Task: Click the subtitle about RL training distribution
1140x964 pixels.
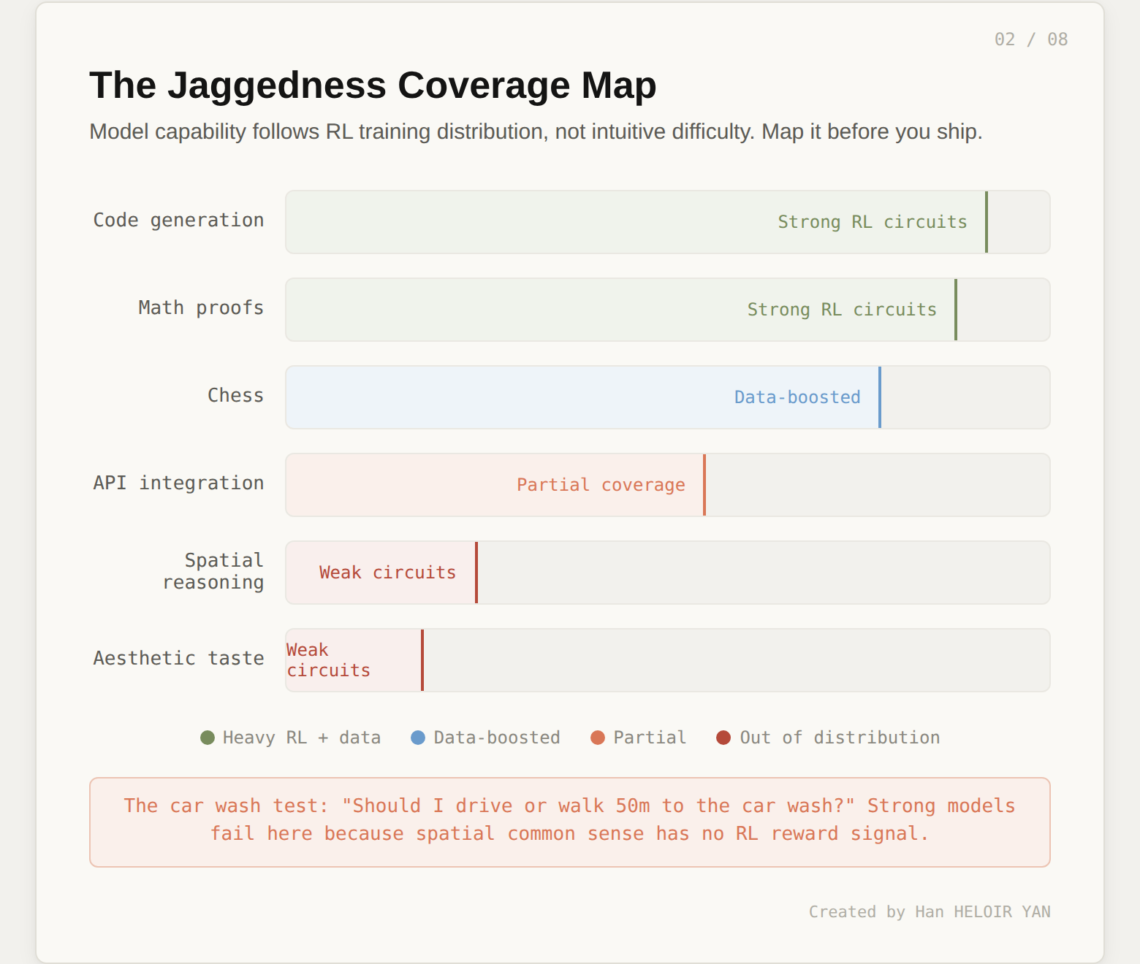Action: click(x=536, y=131)
